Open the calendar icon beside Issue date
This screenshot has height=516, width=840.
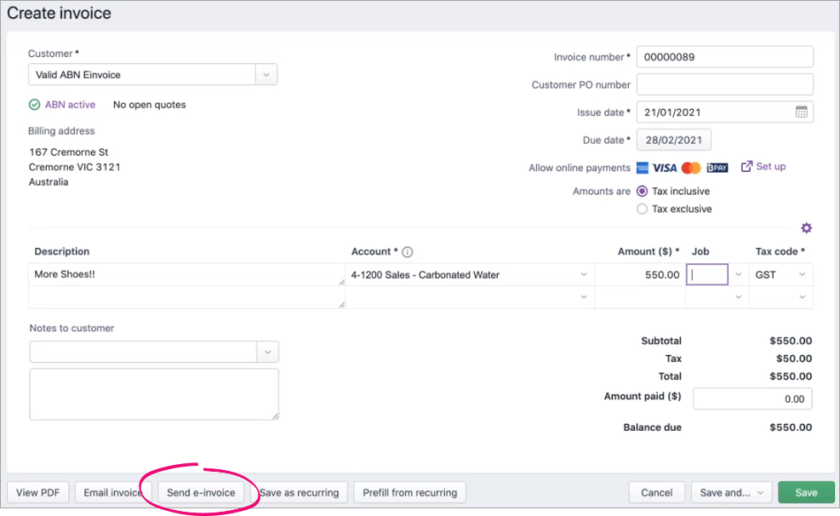[x=801, y=112]
